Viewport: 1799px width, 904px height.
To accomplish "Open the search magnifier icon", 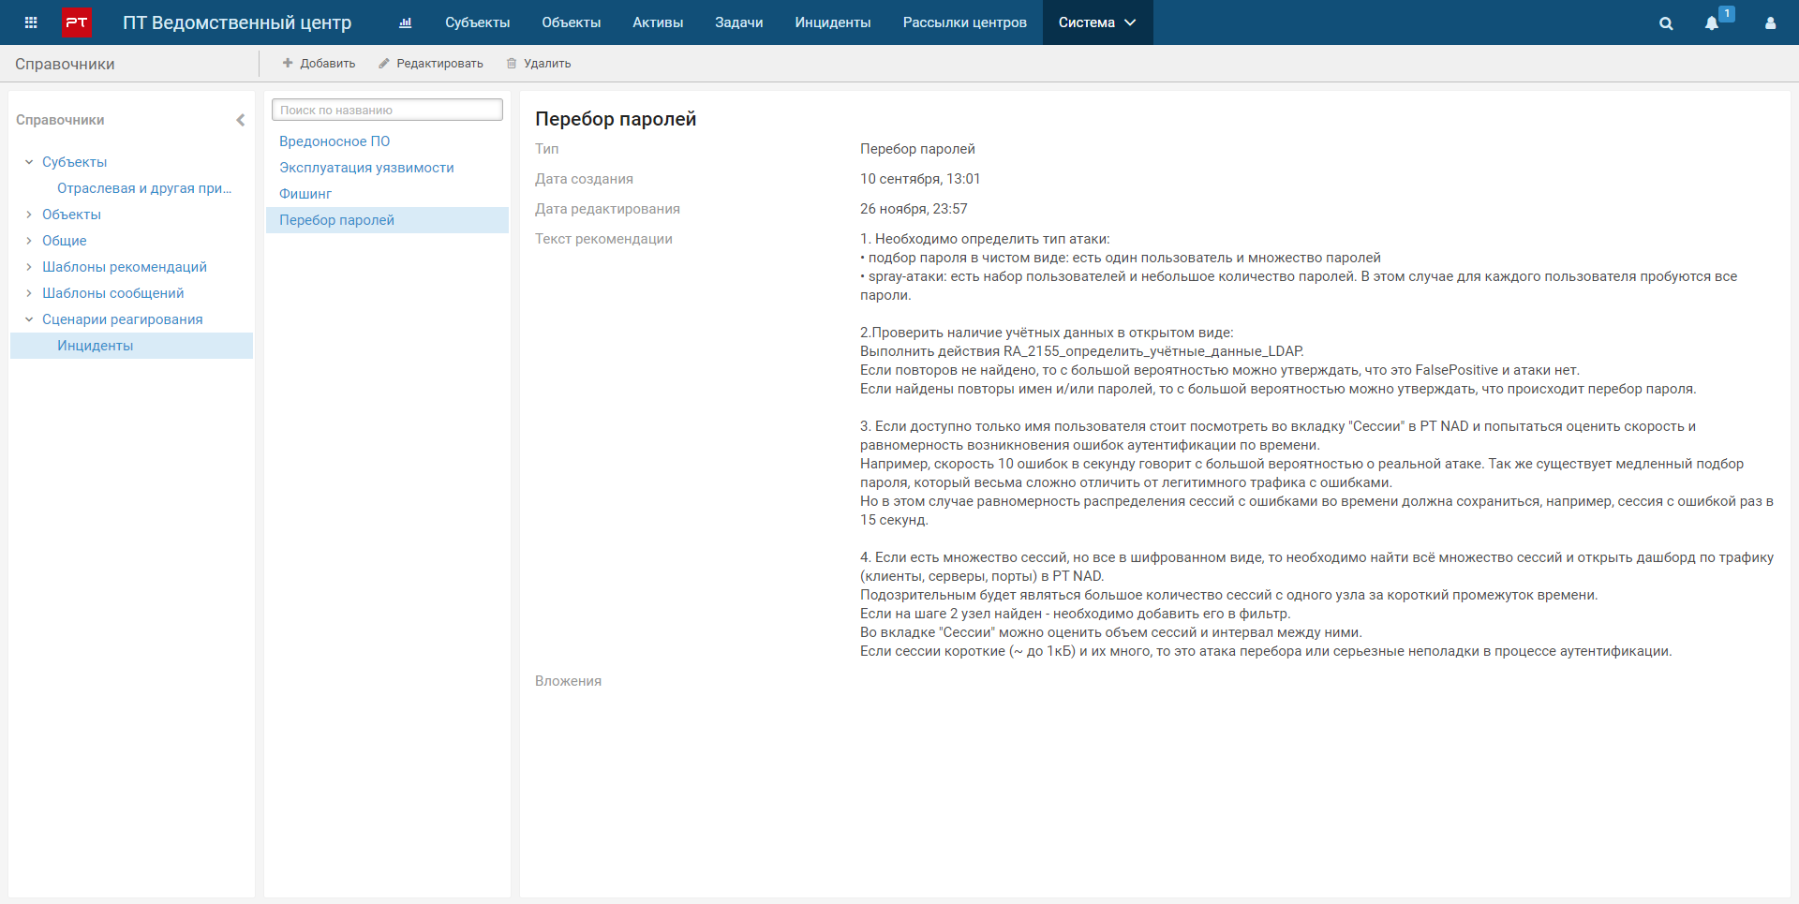I will pos(1666,23).
